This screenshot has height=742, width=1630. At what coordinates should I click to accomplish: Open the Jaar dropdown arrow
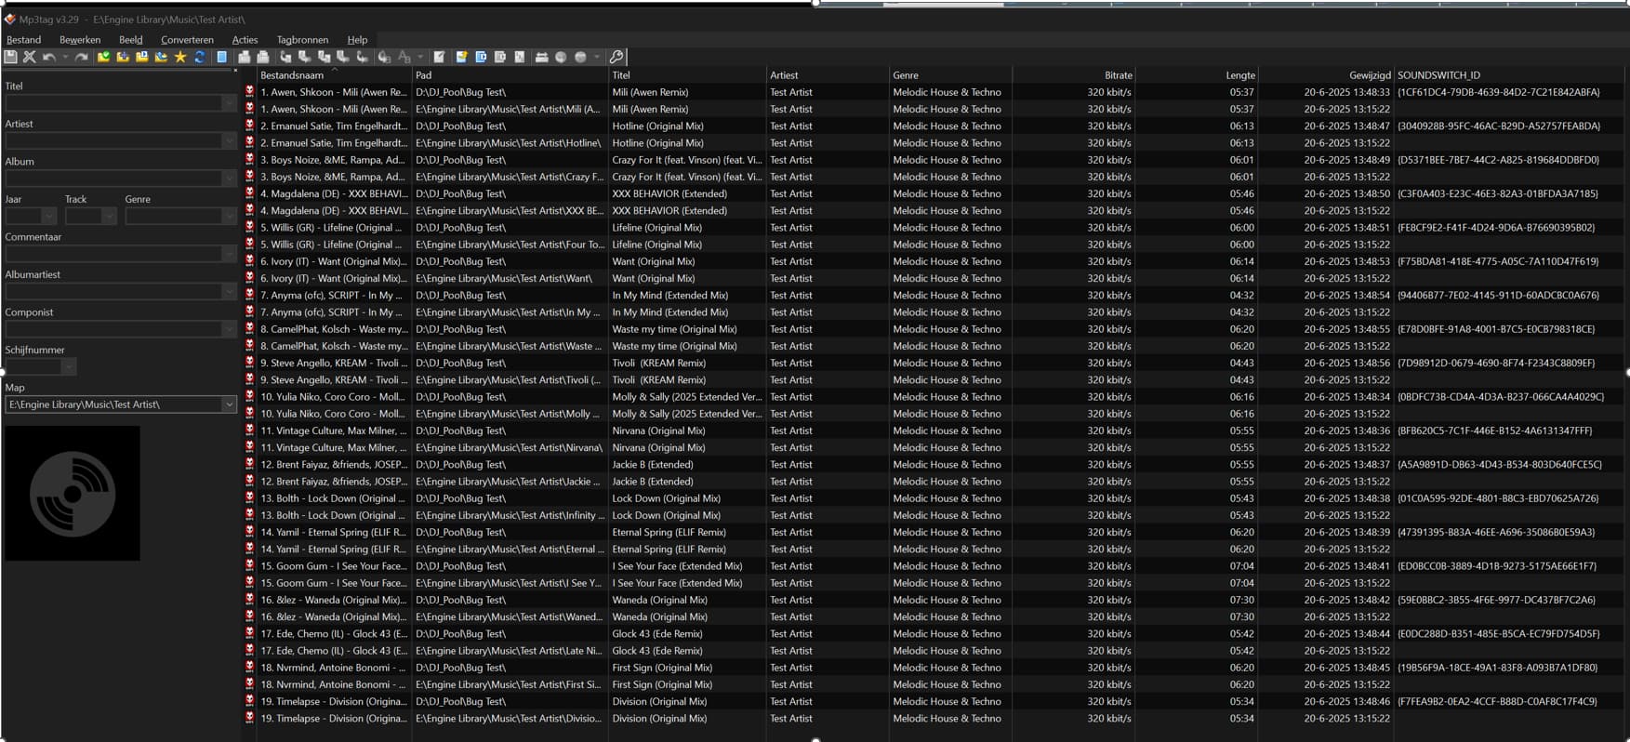point(49,216)
